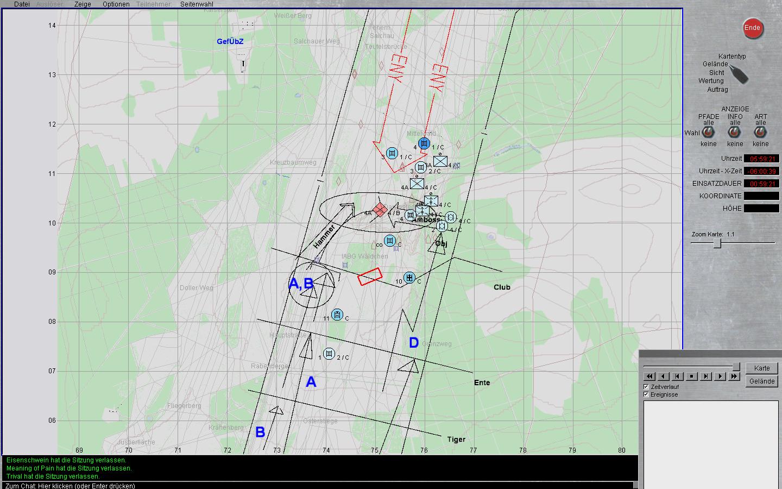The width and height of the screenshot is (782, 489).
Task: Click the Zoom Karte slider handle
Action: click(717, 243)
